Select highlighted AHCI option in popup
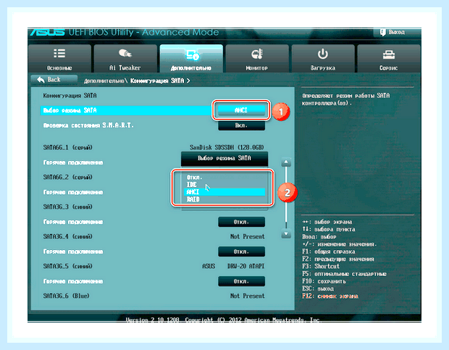The height and width of the screenshot is (350, 449). [x=224, y=192]
